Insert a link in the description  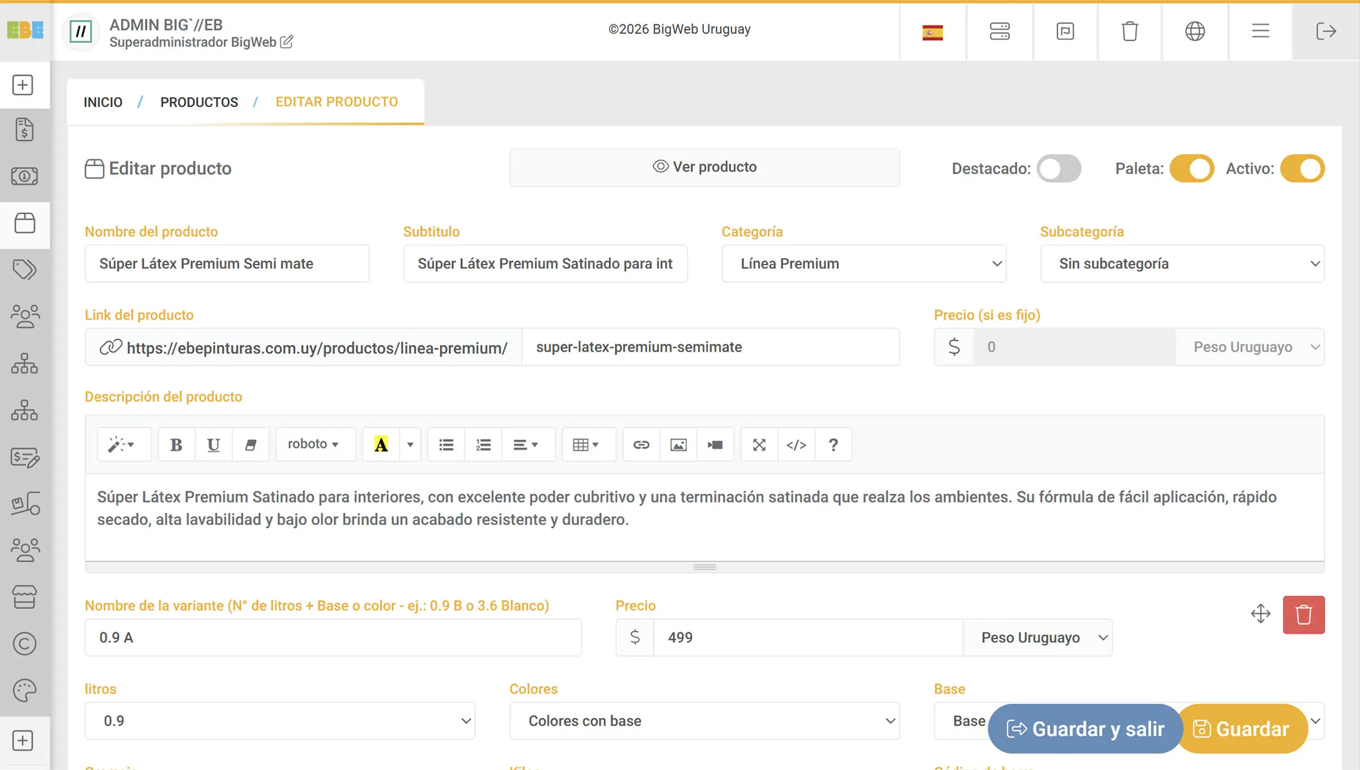click(641, 445)
